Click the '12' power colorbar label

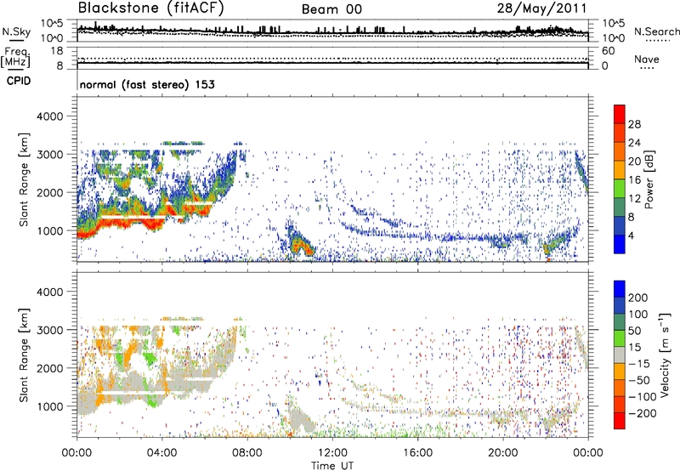(x=634, y=199)
